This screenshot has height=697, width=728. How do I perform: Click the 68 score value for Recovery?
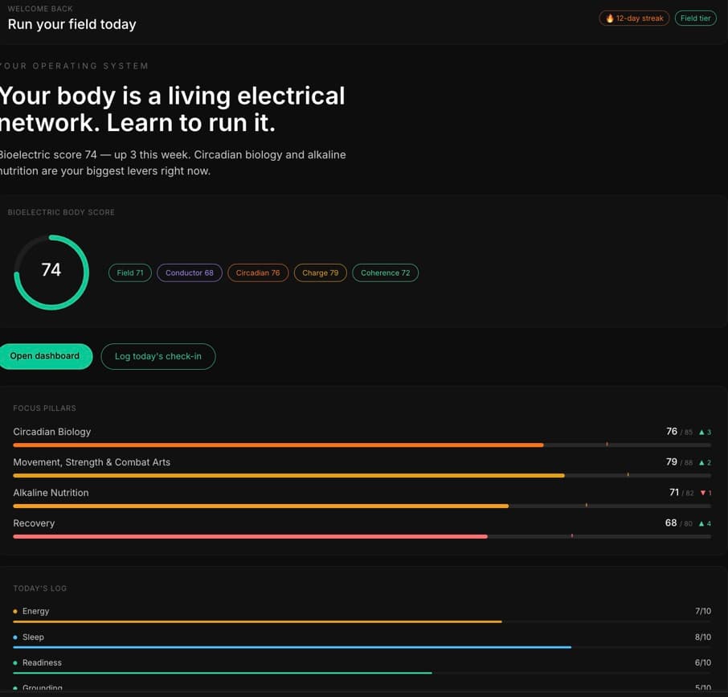point(671,523)
